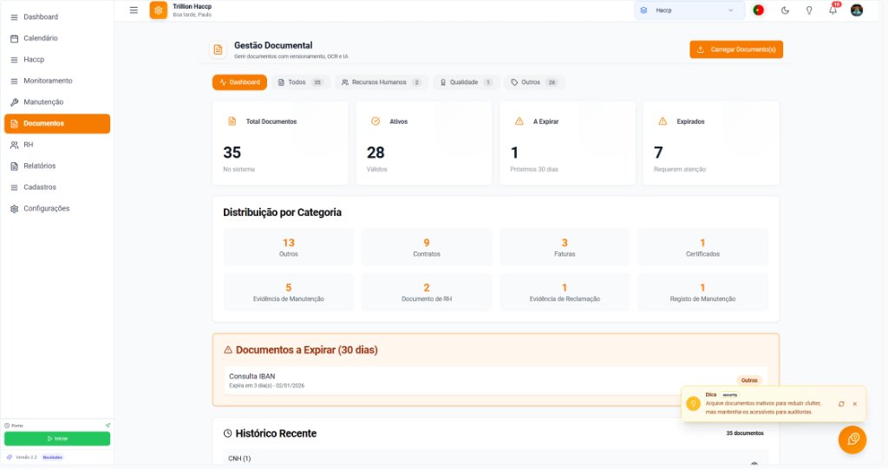Open Manutenção in the sidebar
The height and width of the screenshot is (469, 888).
[56, 102]
